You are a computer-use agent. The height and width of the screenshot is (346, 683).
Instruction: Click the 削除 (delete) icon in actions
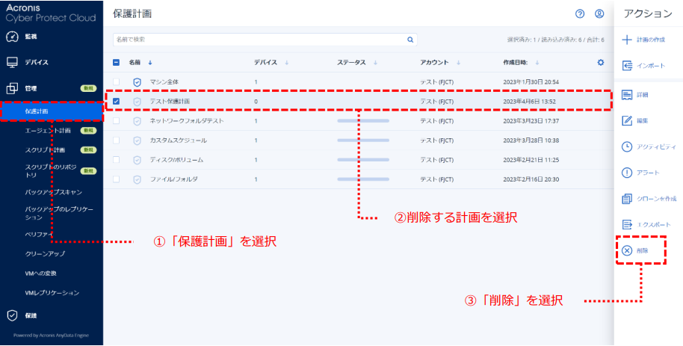coord(628,251)
